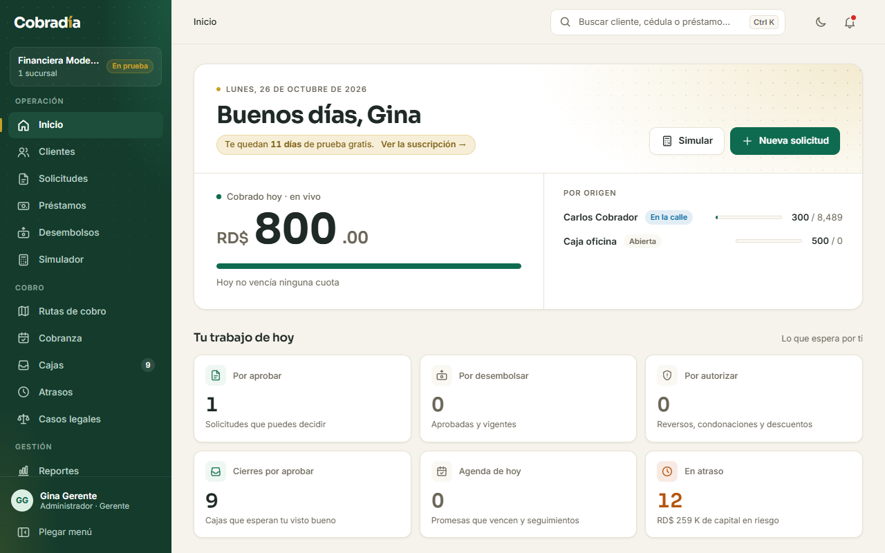Click the GG user avatar

pos(22,500)
